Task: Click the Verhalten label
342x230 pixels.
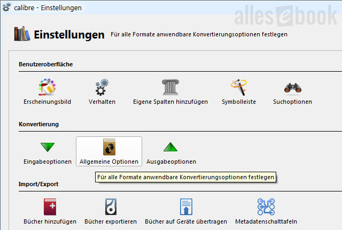Action: click(102, 102)
